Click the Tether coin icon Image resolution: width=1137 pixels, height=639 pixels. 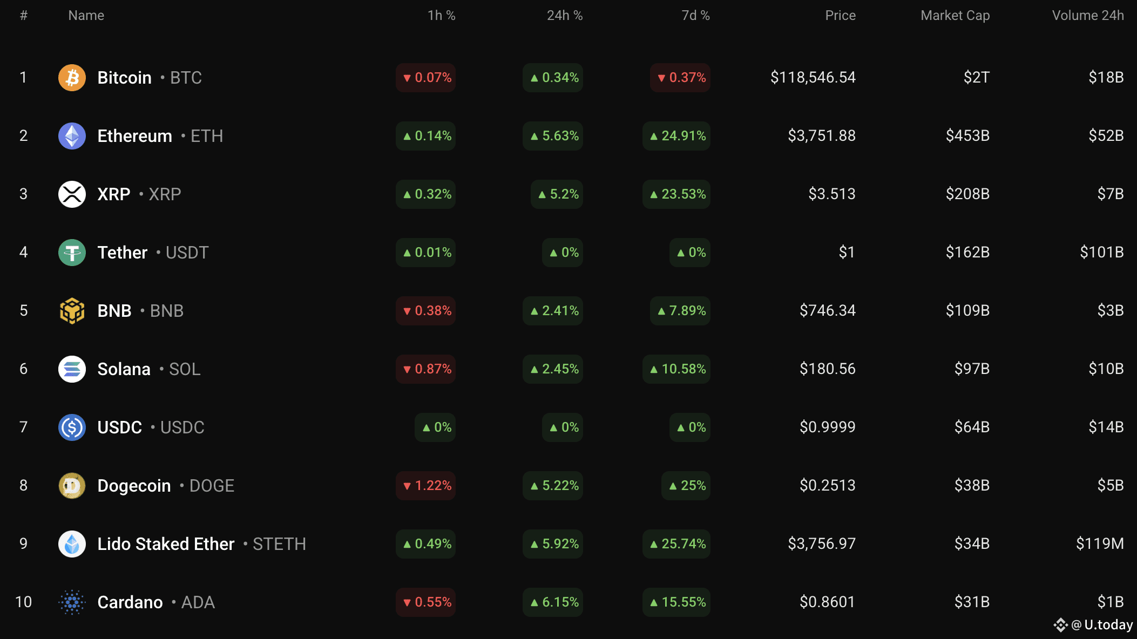coord(72,253)
